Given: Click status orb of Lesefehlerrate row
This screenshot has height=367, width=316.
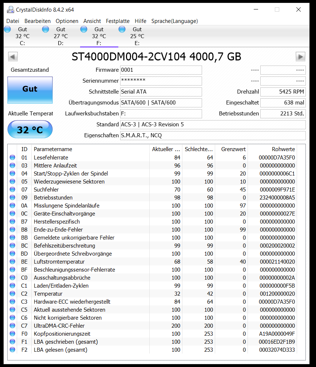Looking at the screenshot, I should point(12,158).
